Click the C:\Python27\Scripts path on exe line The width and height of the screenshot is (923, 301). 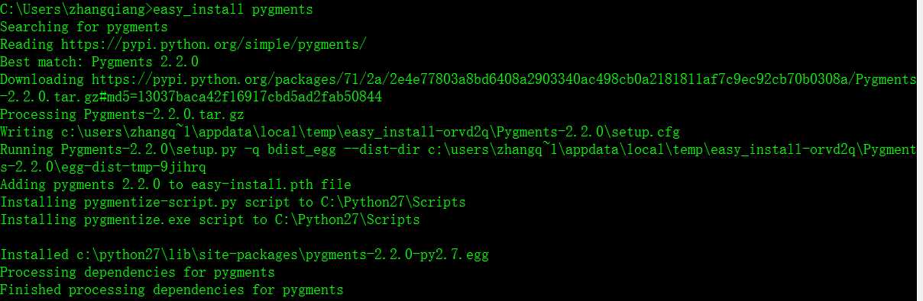pyautogui.click(x=347, y=219)
